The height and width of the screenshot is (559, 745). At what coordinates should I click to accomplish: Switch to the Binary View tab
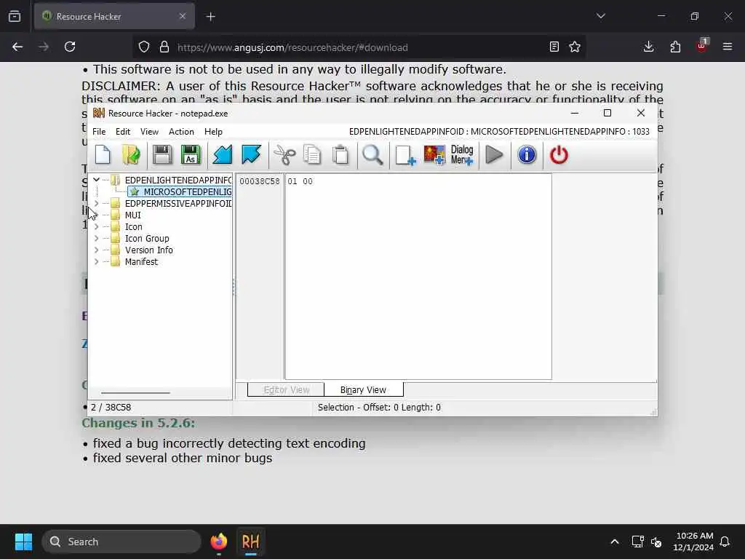[364, 390]
